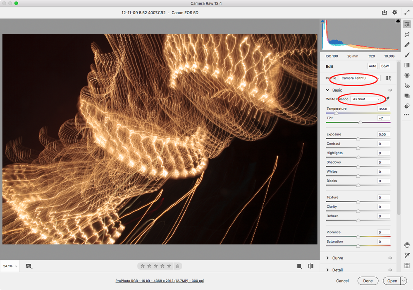The height and width of the screenshot is (290, 413).
Task: Collapse the Basic section
Action: (327, 90)
